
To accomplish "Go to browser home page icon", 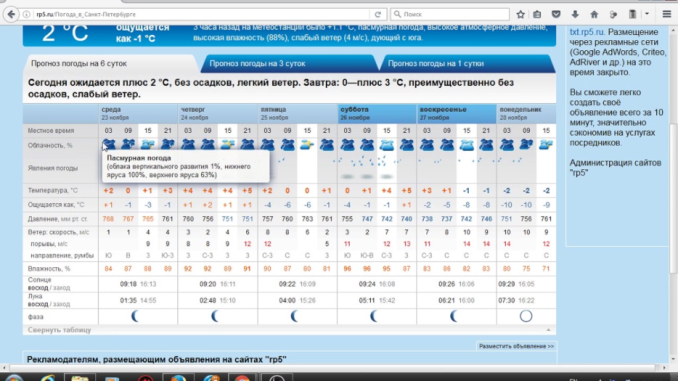I will coord(594,14).
